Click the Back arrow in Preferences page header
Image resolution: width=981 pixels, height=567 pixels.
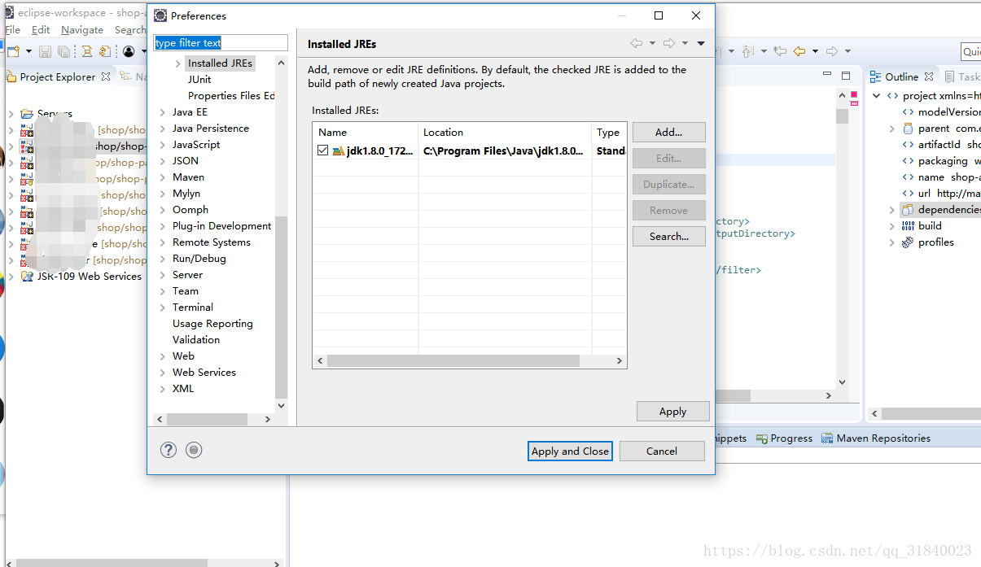pos(637,43)
